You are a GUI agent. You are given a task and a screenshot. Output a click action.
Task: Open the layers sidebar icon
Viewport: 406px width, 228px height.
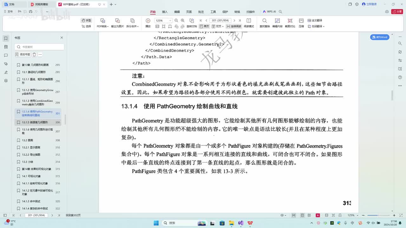point(6,81)
